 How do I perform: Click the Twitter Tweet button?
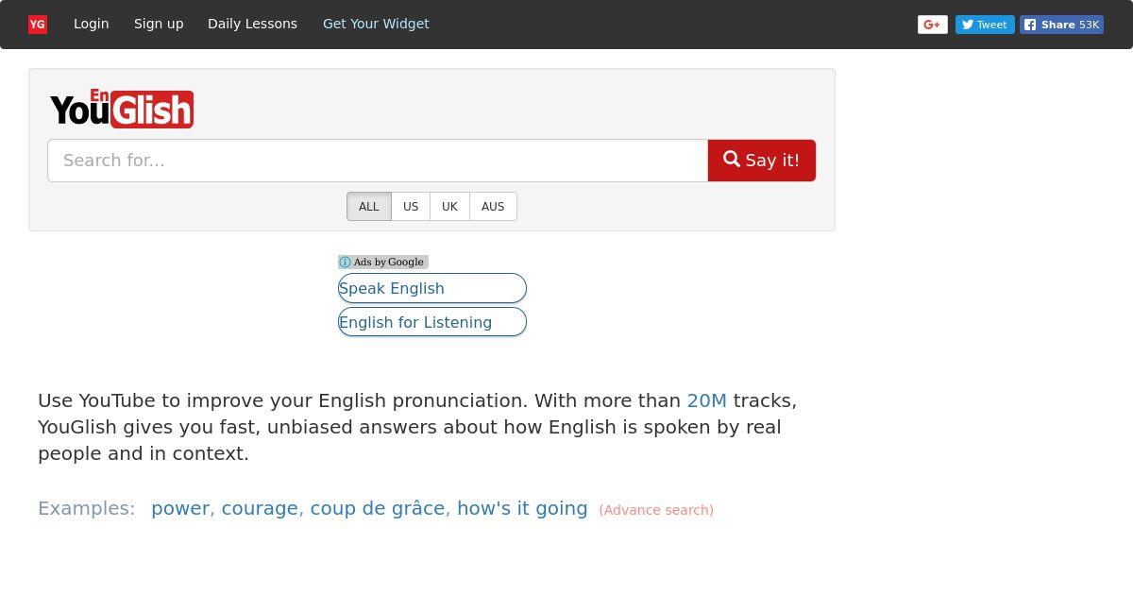tap(985, 25)
